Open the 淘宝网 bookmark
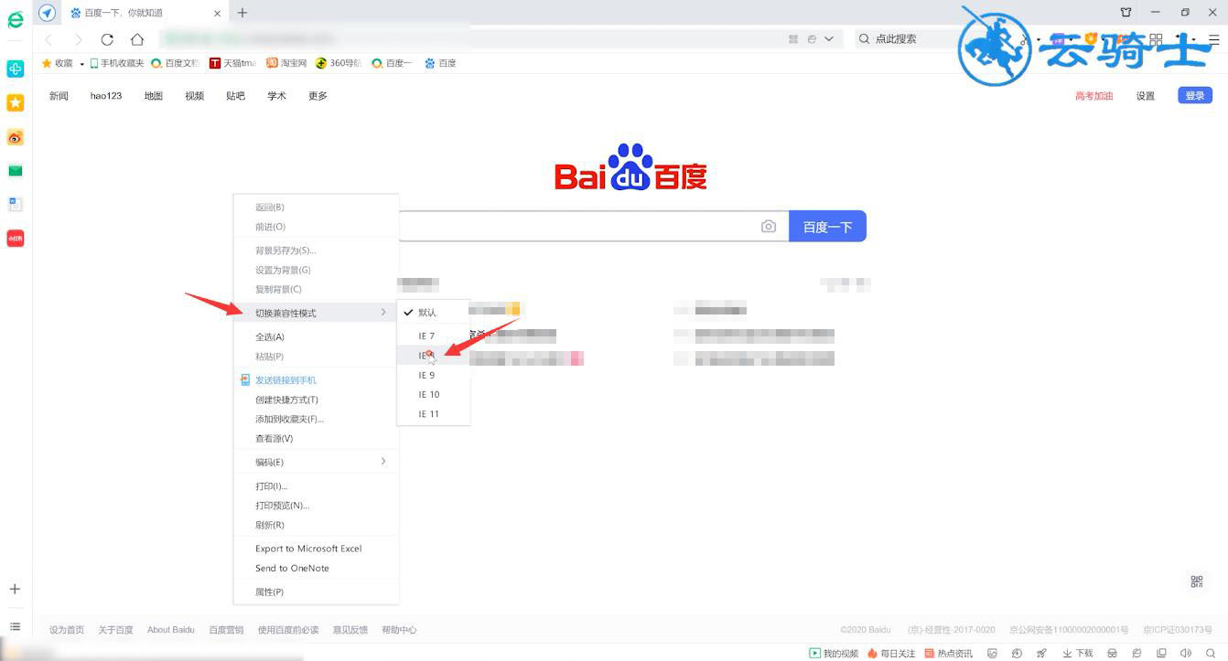The width and height of the screenshot is (1228, 661). click(286, 63)
